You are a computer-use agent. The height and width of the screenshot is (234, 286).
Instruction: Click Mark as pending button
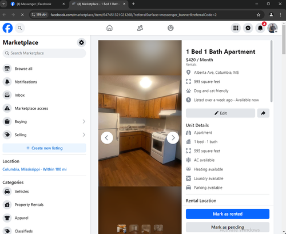[228, 227]
